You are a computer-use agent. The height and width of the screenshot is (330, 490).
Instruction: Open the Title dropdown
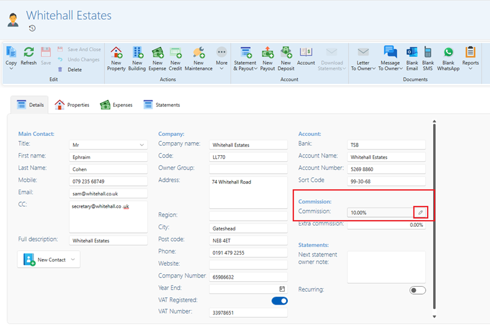pyautogui.click(x=142, y=145)
